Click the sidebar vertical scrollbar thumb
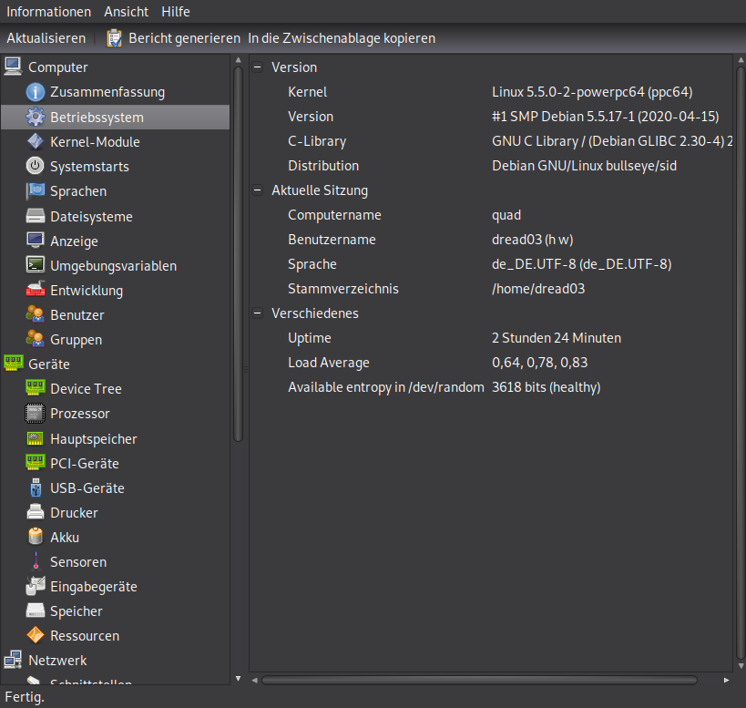Image resolution: width=746 pixels, height=708 pixels. tap(239, 254)
